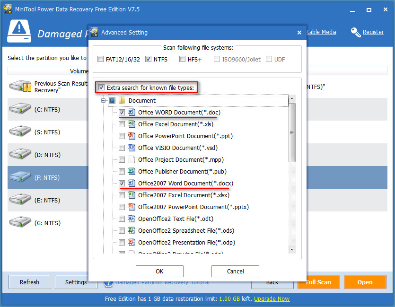Click the orange Open button
395x307 pixels.
click(365, 282)
